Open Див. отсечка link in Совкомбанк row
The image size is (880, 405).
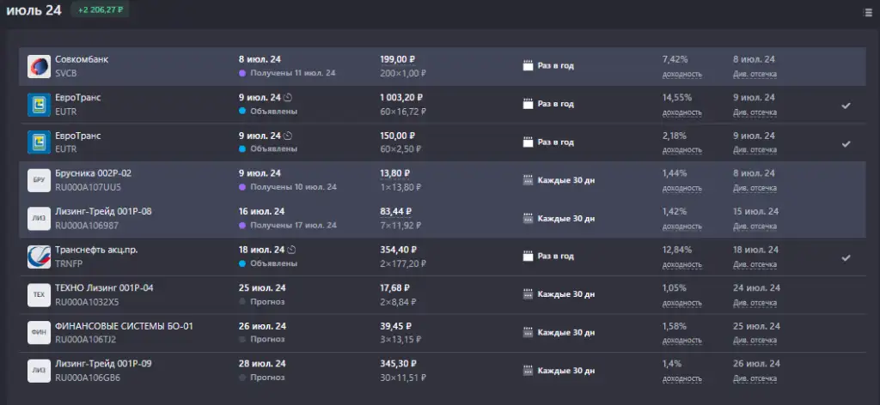pyautogui.click(x=755, y=74)
